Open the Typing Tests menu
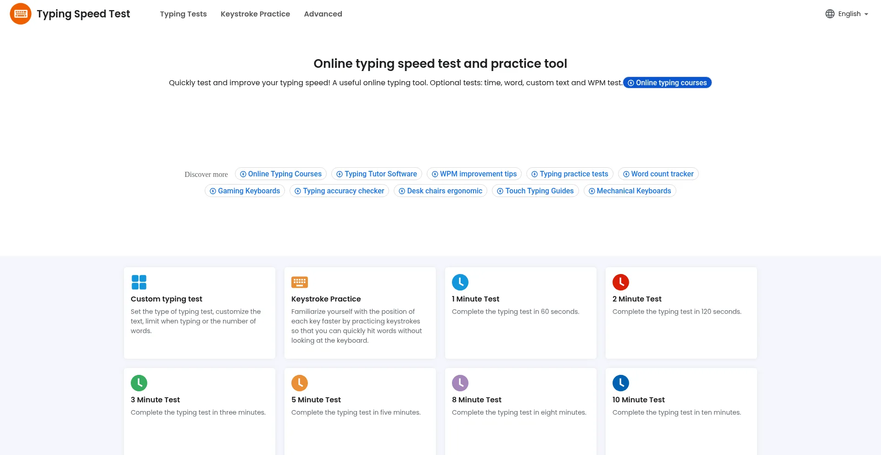The height and width of the screenshot is (455, 881). click(x=183, y=14)
